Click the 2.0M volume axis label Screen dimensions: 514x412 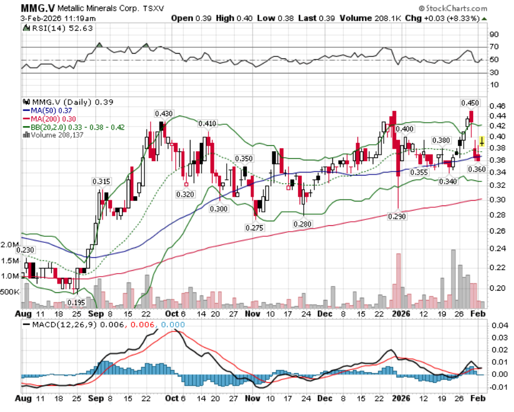pyautogui.click(x=10, y=245)
